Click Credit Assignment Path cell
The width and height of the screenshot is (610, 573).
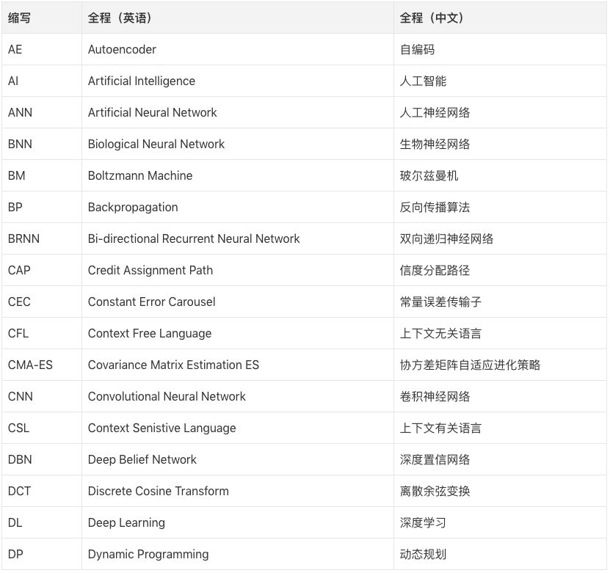pyautogui.click(x=238, y=270)
